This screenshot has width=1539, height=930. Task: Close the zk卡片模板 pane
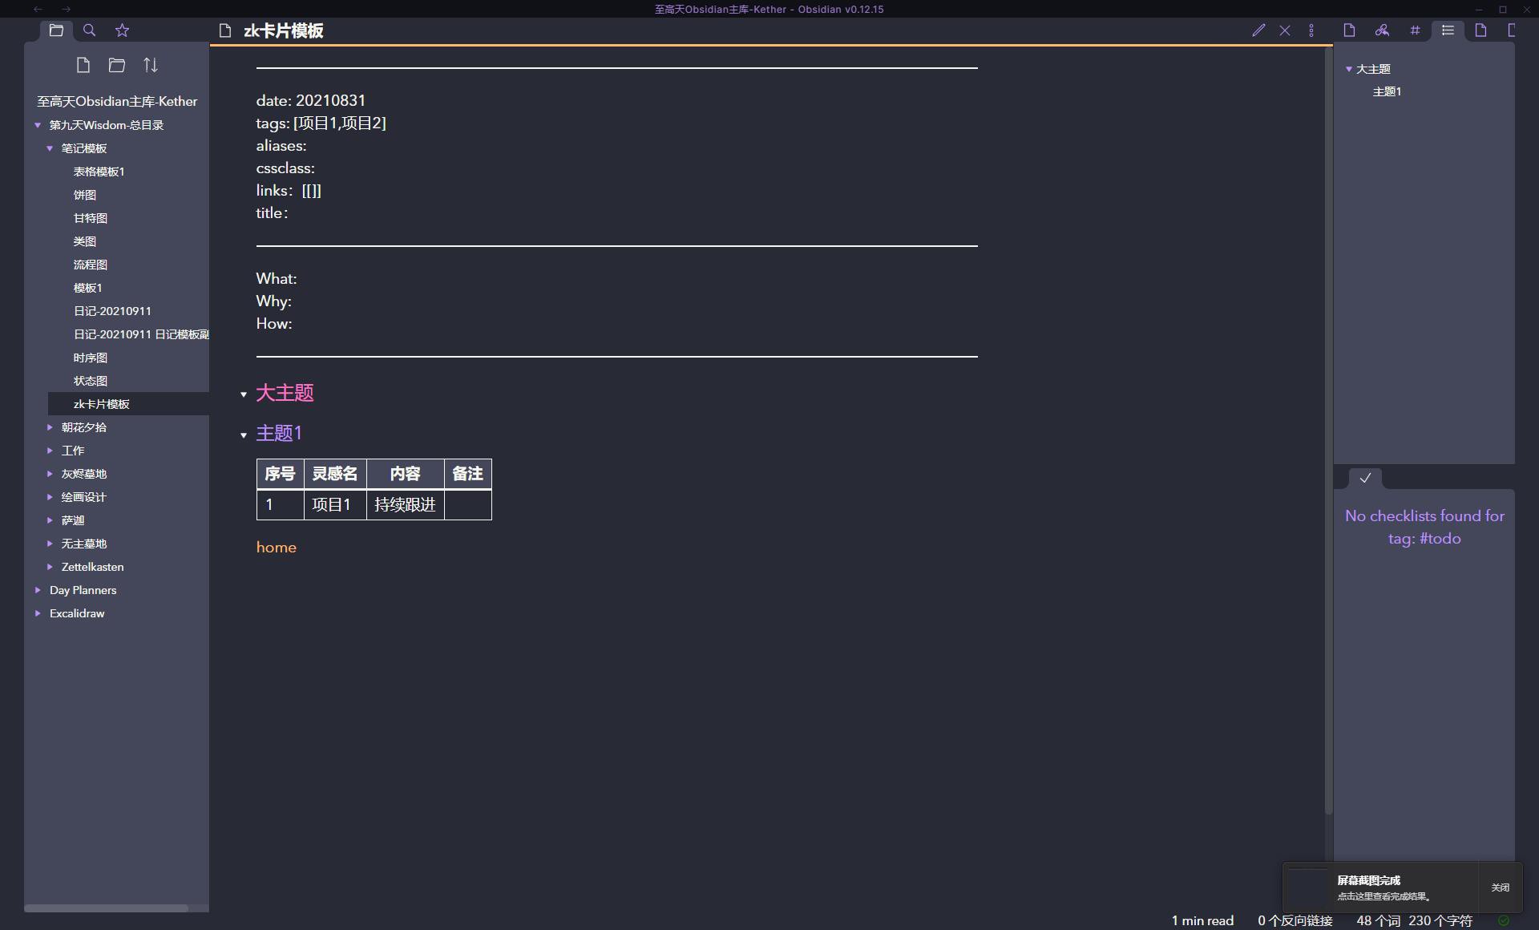pyautogui.click(x=1285, y=30)
